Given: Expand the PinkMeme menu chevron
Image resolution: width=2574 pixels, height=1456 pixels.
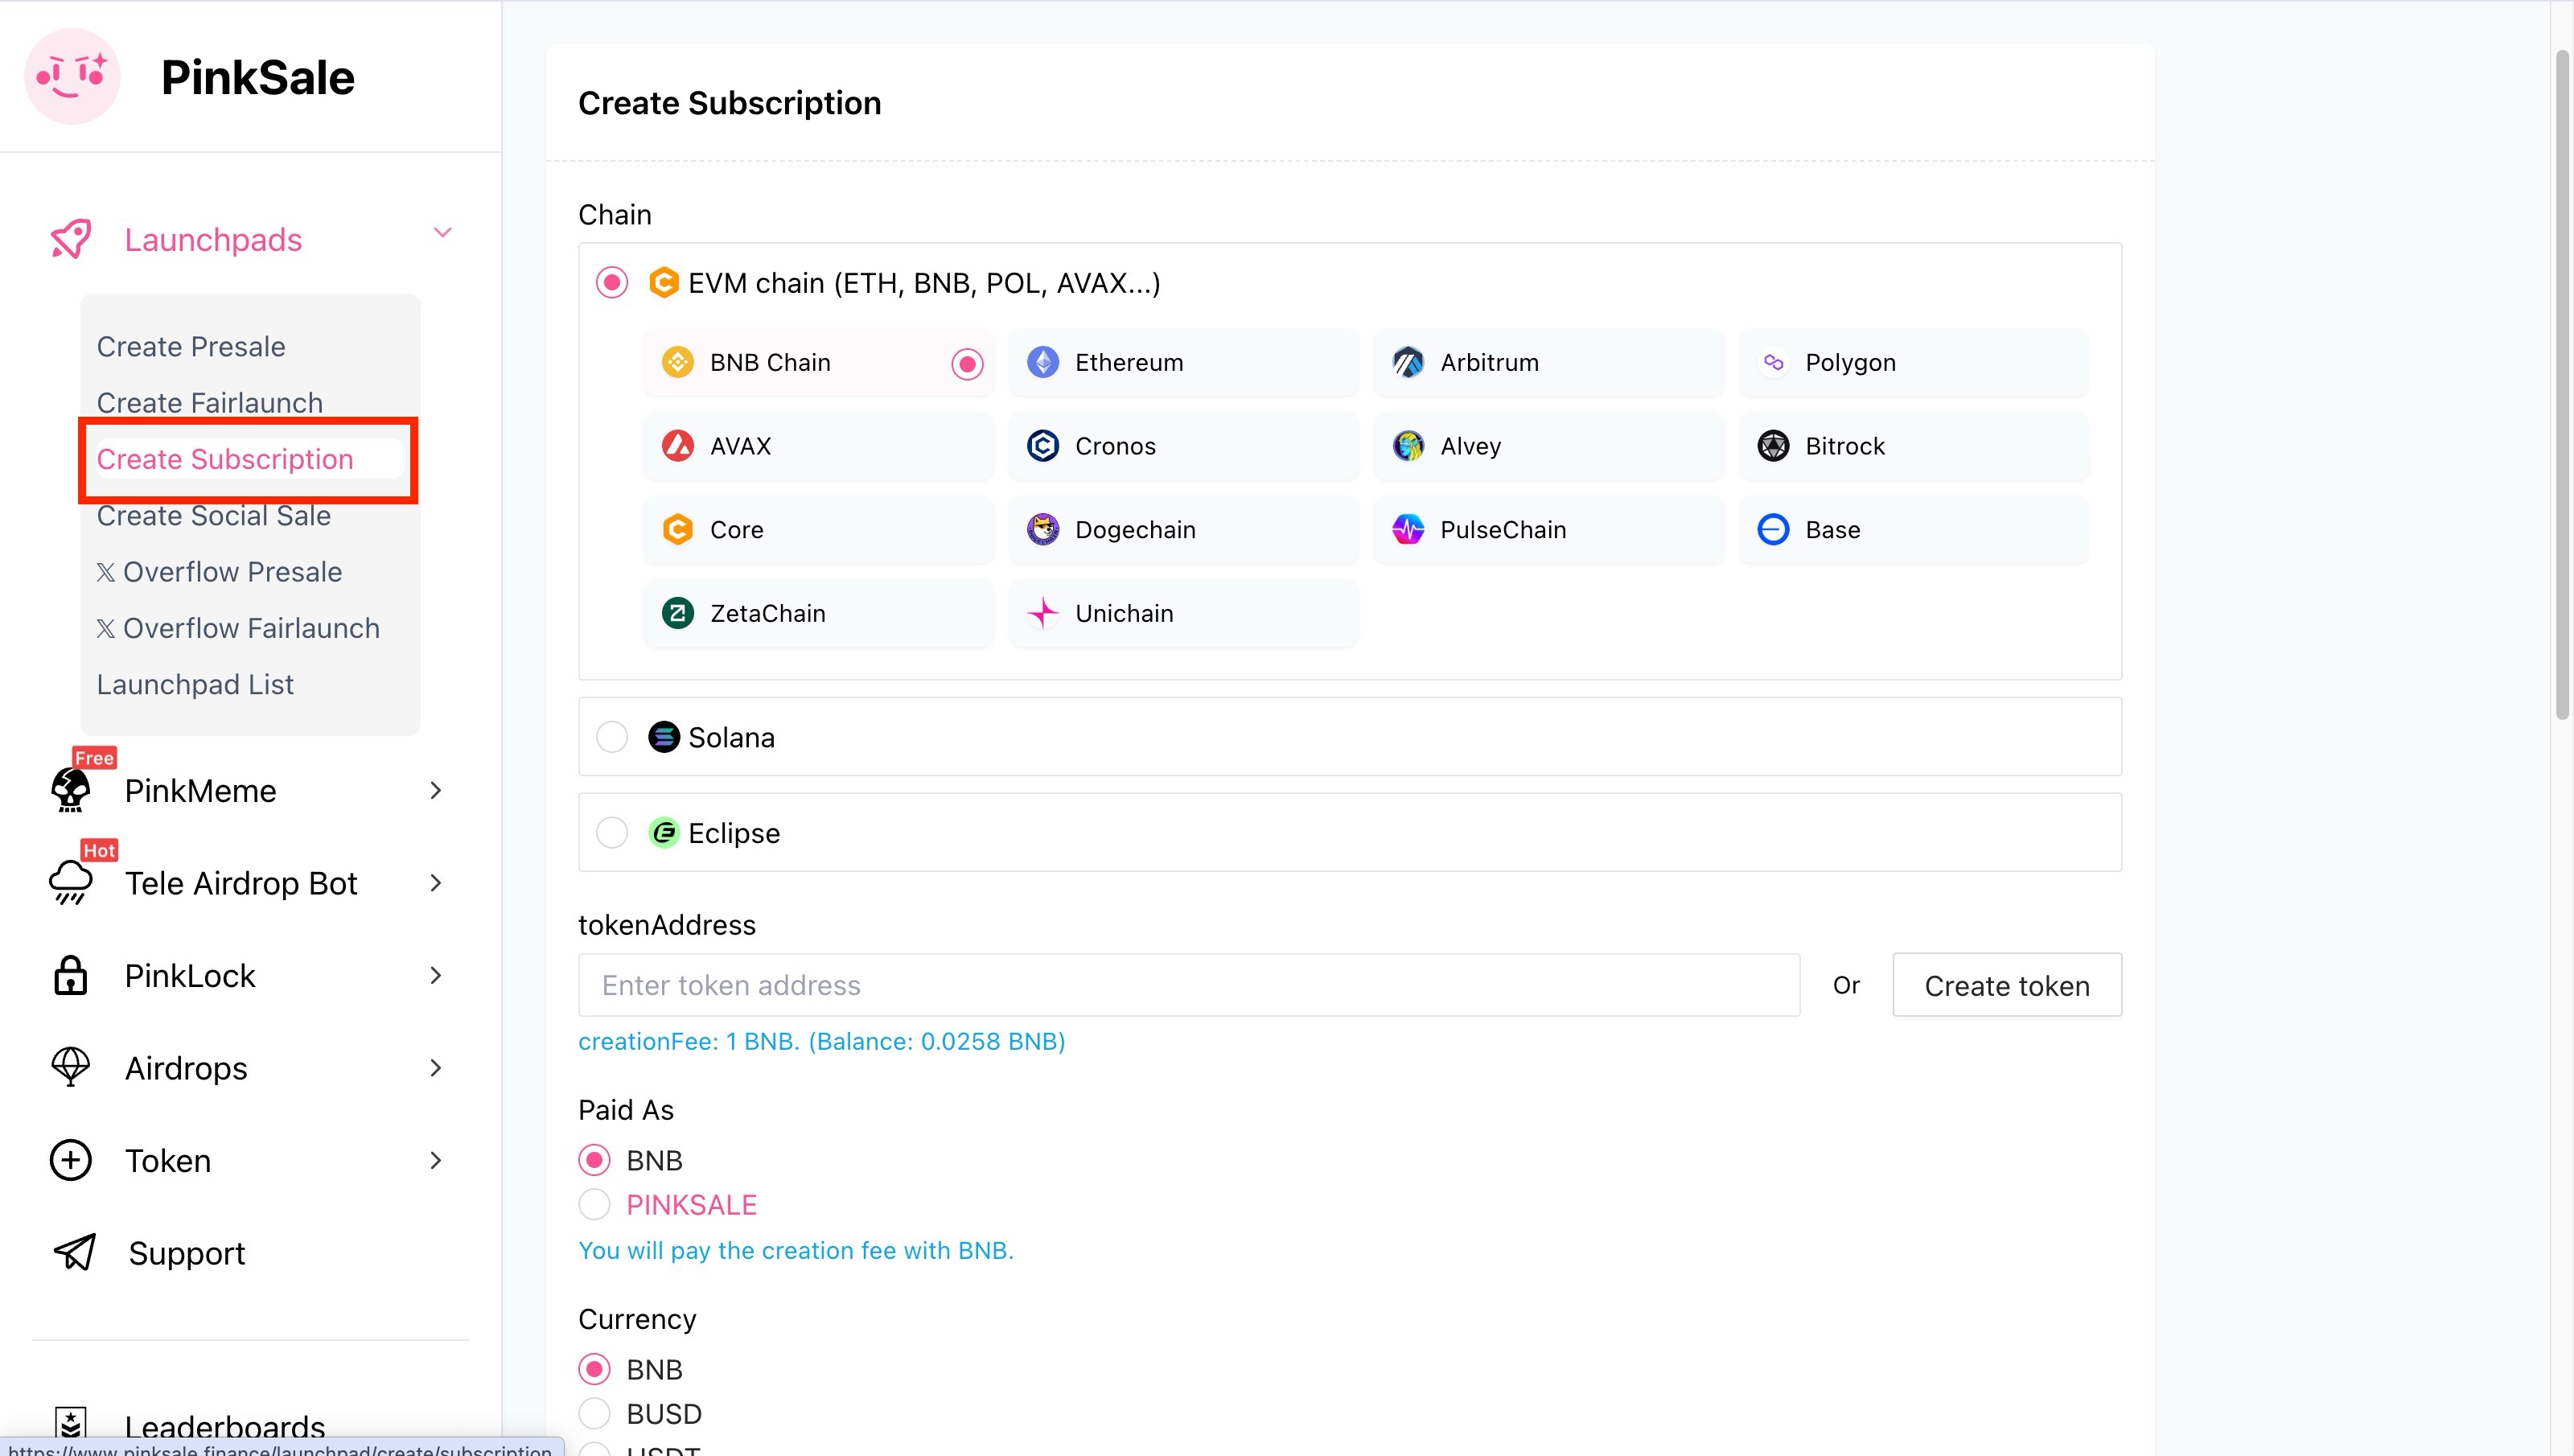Looking at the screenshot, I should 436,790.
